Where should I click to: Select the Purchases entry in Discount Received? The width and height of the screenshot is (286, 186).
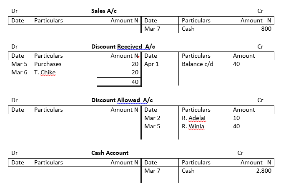click(x=48, y=64)
